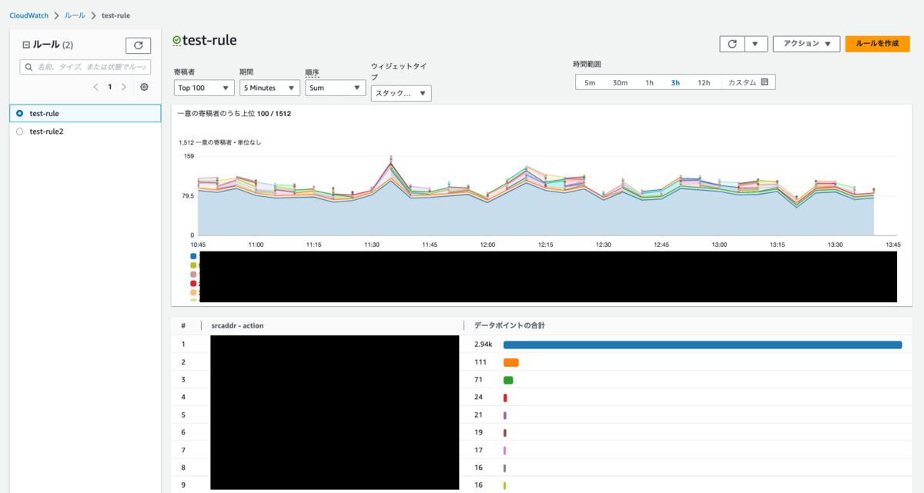This screenshot has width=924, height=493.
Task: Select the test-rule radio button
Action: [20, 113]
